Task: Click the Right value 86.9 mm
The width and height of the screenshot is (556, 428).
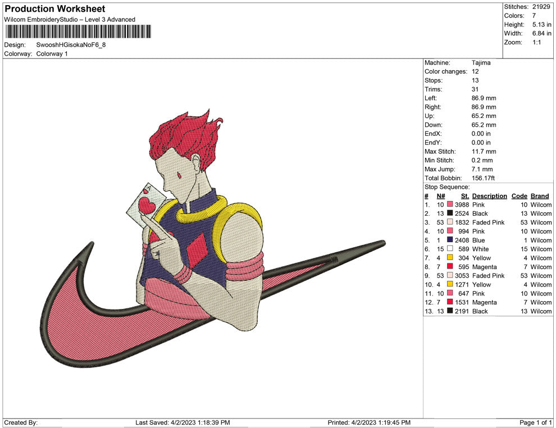Action: tap(484, 107)
